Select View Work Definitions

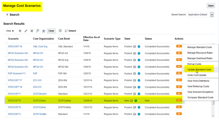[198, 81]
